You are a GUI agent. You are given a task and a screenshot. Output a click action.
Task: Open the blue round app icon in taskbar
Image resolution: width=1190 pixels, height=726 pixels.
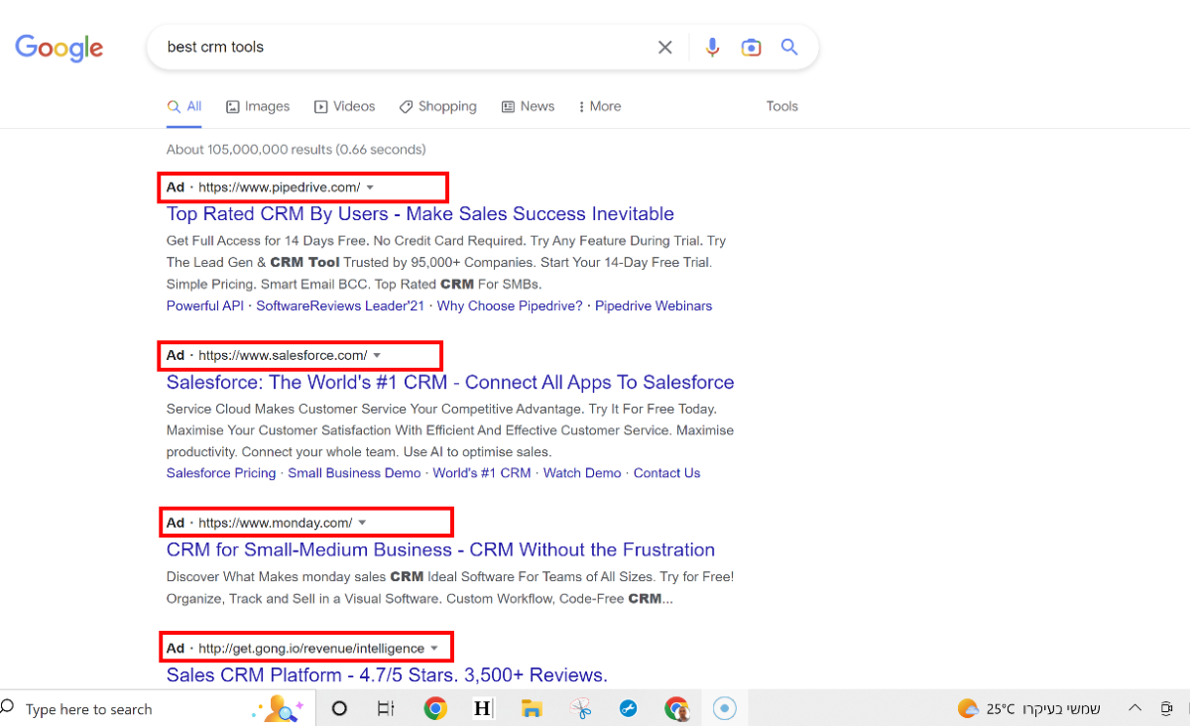pos(628,708)
